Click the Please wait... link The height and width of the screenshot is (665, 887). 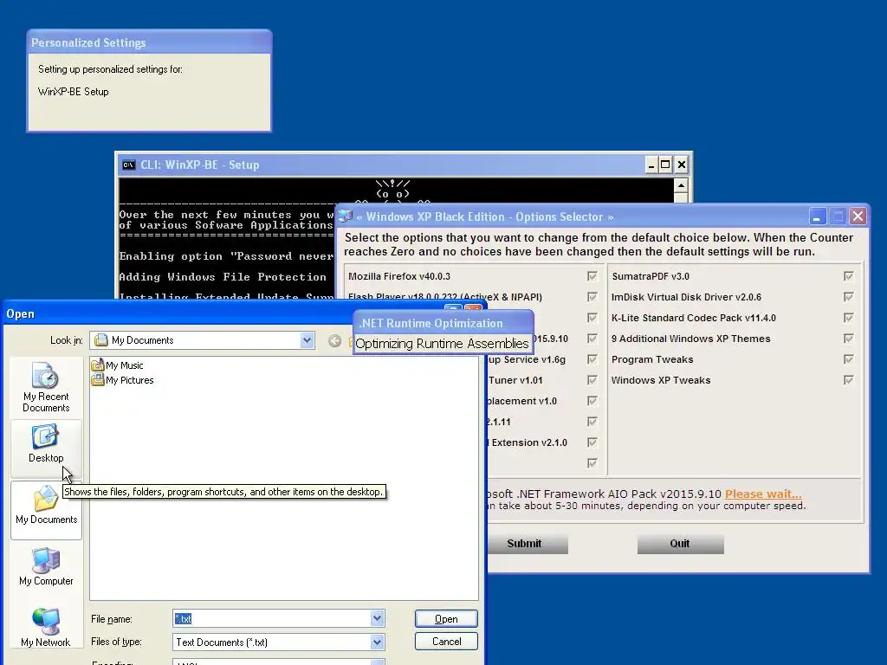763,494
